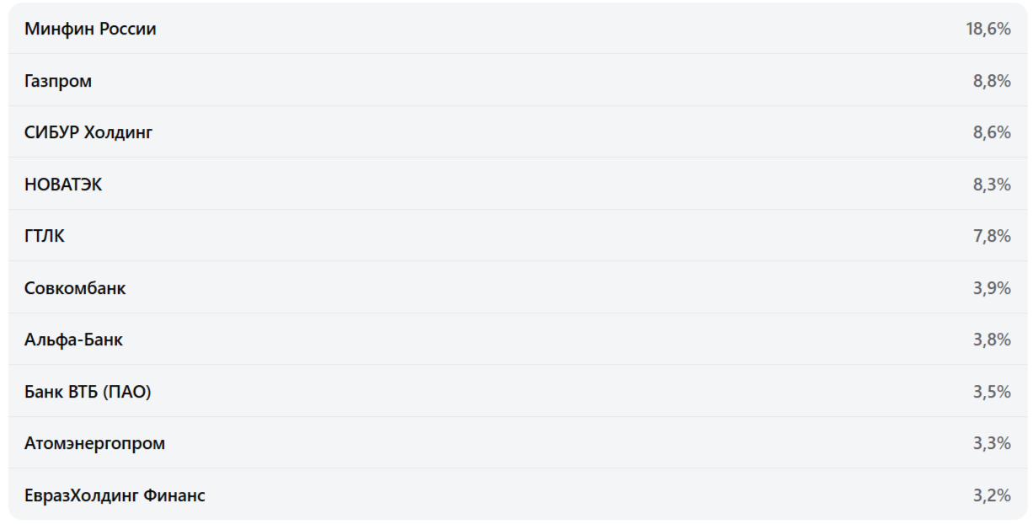Click the 18,6% share value

point(988,29)
